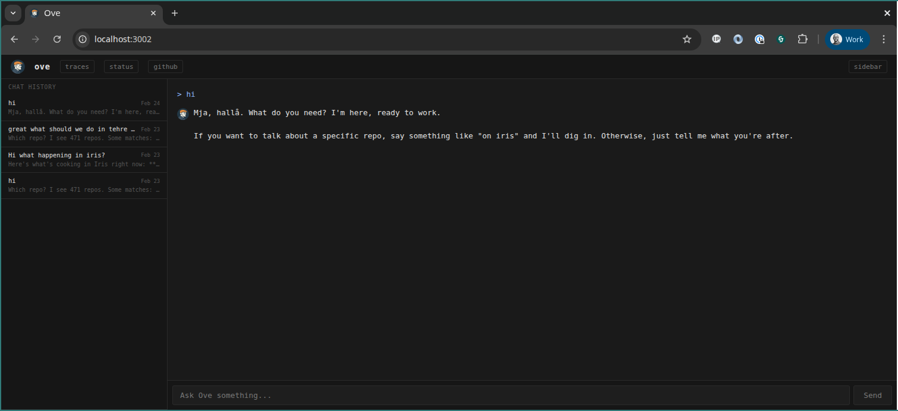Click Ove's avatar beside its chat reply
This screenshot has height=411, width=898.
183,113
